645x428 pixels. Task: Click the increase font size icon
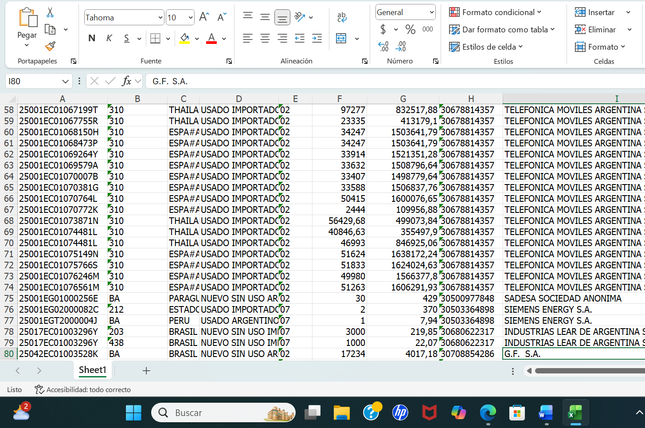coord(204,17)
